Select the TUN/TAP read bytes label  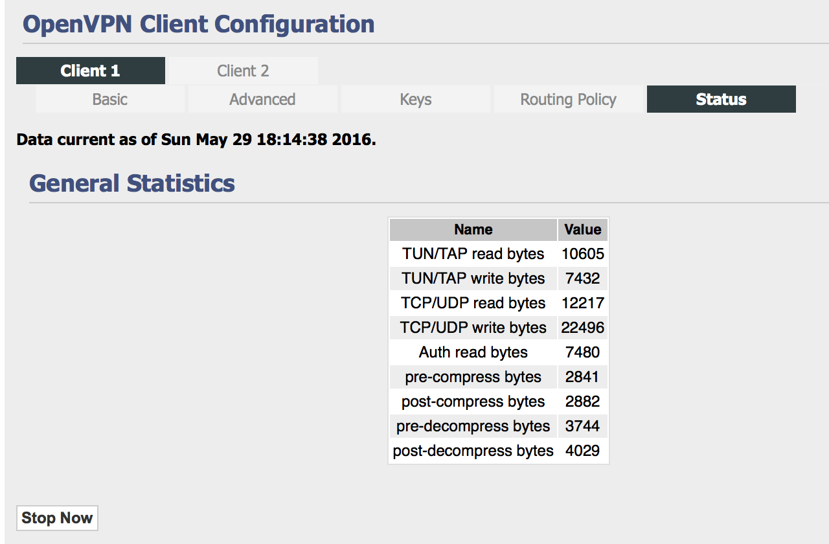[x=473, y=254]
